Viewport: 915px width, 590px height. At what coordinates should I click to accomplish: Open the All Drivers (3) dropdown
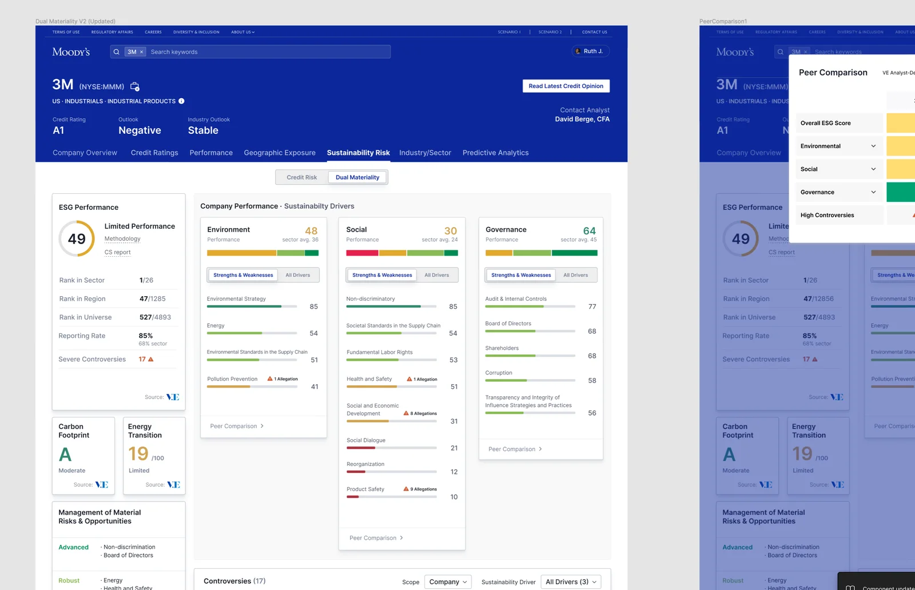[571, 582]
